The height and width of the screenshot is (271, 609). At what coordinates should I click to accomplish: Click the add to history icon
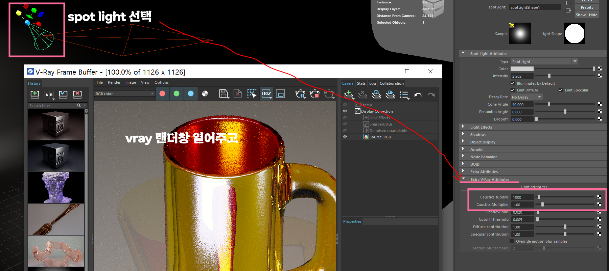pyautogui.click(x=35, y=94)
